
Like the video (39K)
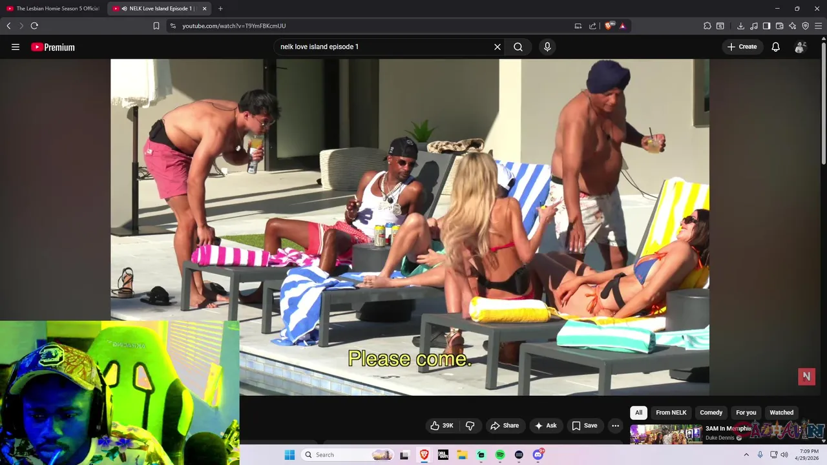pyautogui.click(x=442, y=426)
